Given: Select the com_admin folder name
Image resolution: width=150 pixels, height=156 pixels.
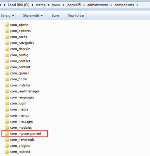Looking at the screenshot, I should (x=19, y=25).
